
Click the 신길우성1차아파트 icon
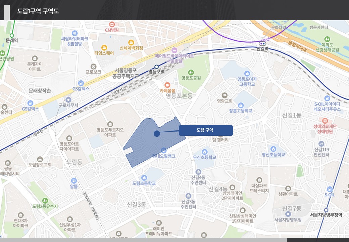(x=70, y=219)
